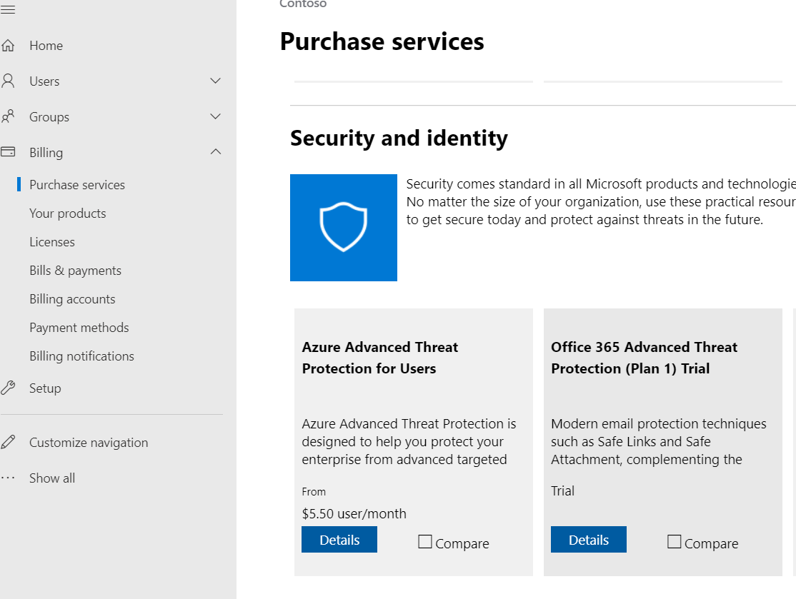Click the Setup wrench icon
The height and width of the screenshot is (599, 796).
pyautogui.click(x=9, y=388)
